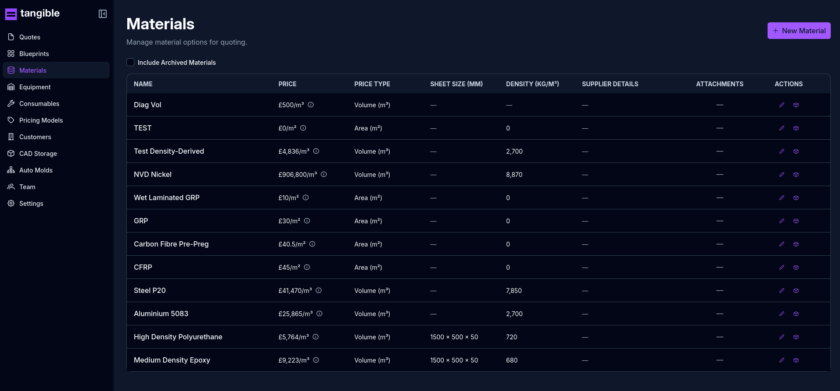Archive the GRP material
Screen dimensions: 840x391
point(796,221)
